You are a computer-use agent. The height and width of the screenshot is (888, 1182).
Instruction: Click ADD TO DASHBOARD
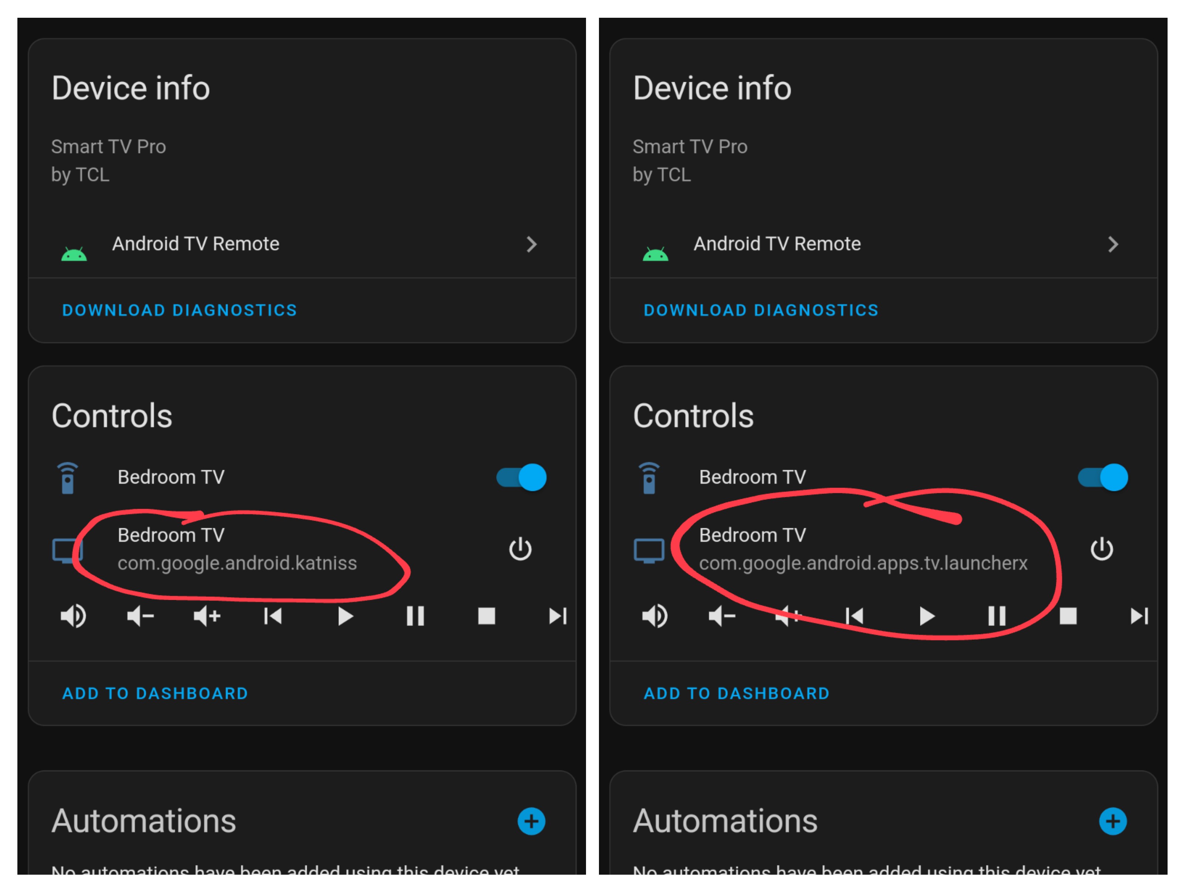tap(155, 693)
